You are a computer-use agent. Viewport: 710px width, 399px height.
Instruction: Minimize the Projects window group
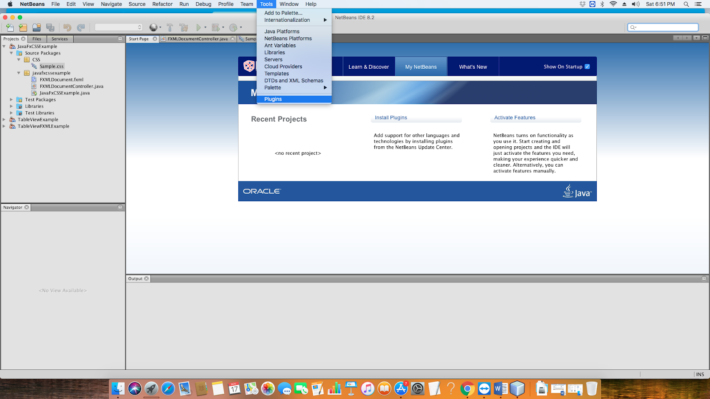point(120,39)
